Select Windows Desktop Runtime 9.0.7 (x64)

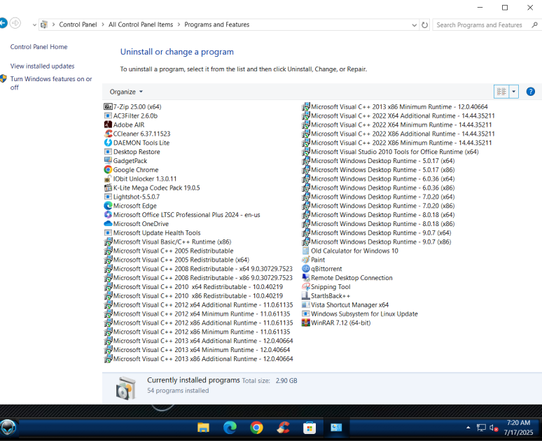tap(377, 232)
